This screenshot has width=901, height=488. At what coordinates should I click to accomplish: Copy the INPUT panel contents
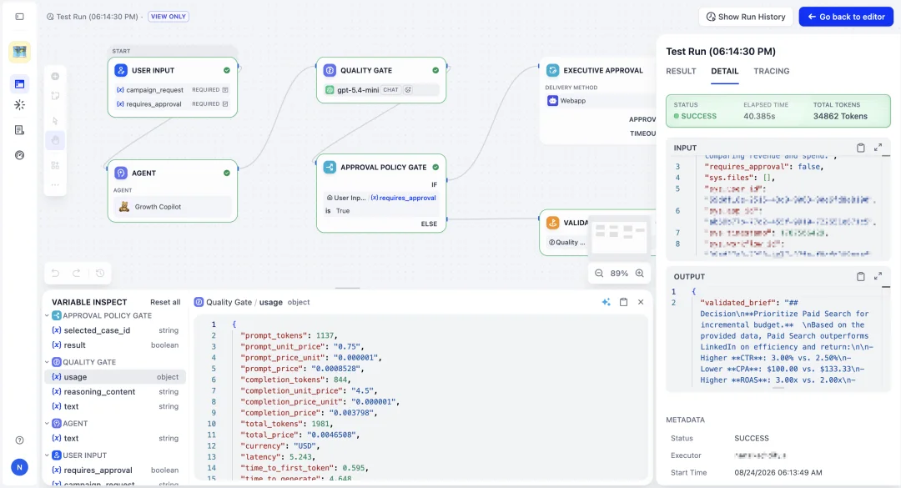point(860,148)
